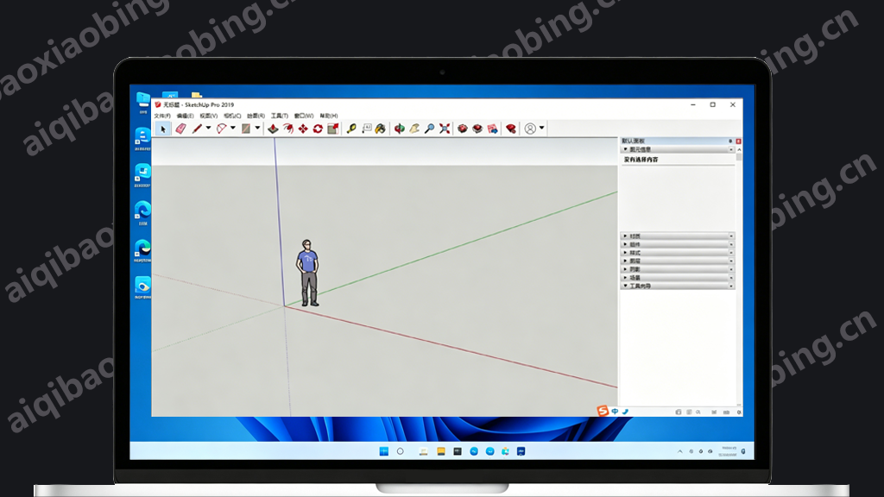Open the Line tool dropdown arrow

tap(209, 129)
